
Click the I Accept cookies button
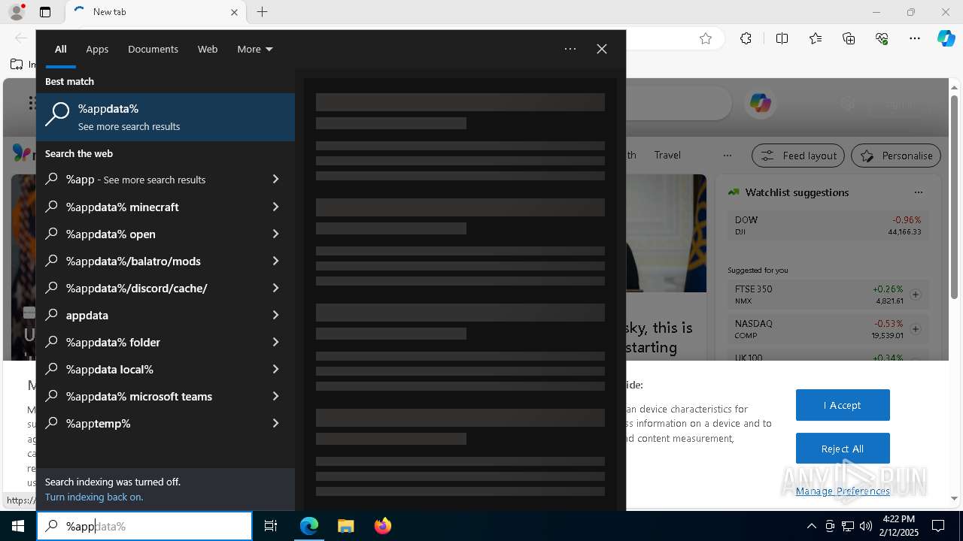843,405
